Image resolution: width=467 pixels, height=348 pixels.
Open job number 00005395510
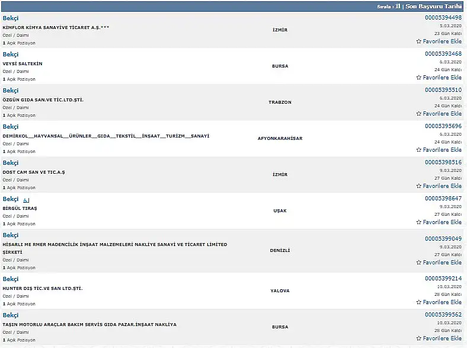tap(443, 90)
